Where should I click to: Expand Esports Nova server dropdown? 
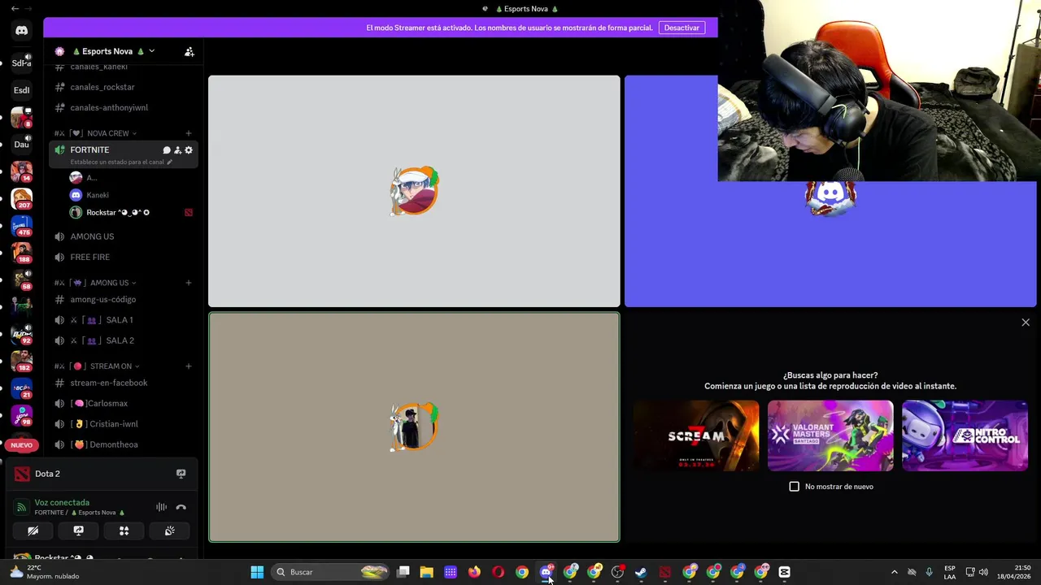coord(151,51)
